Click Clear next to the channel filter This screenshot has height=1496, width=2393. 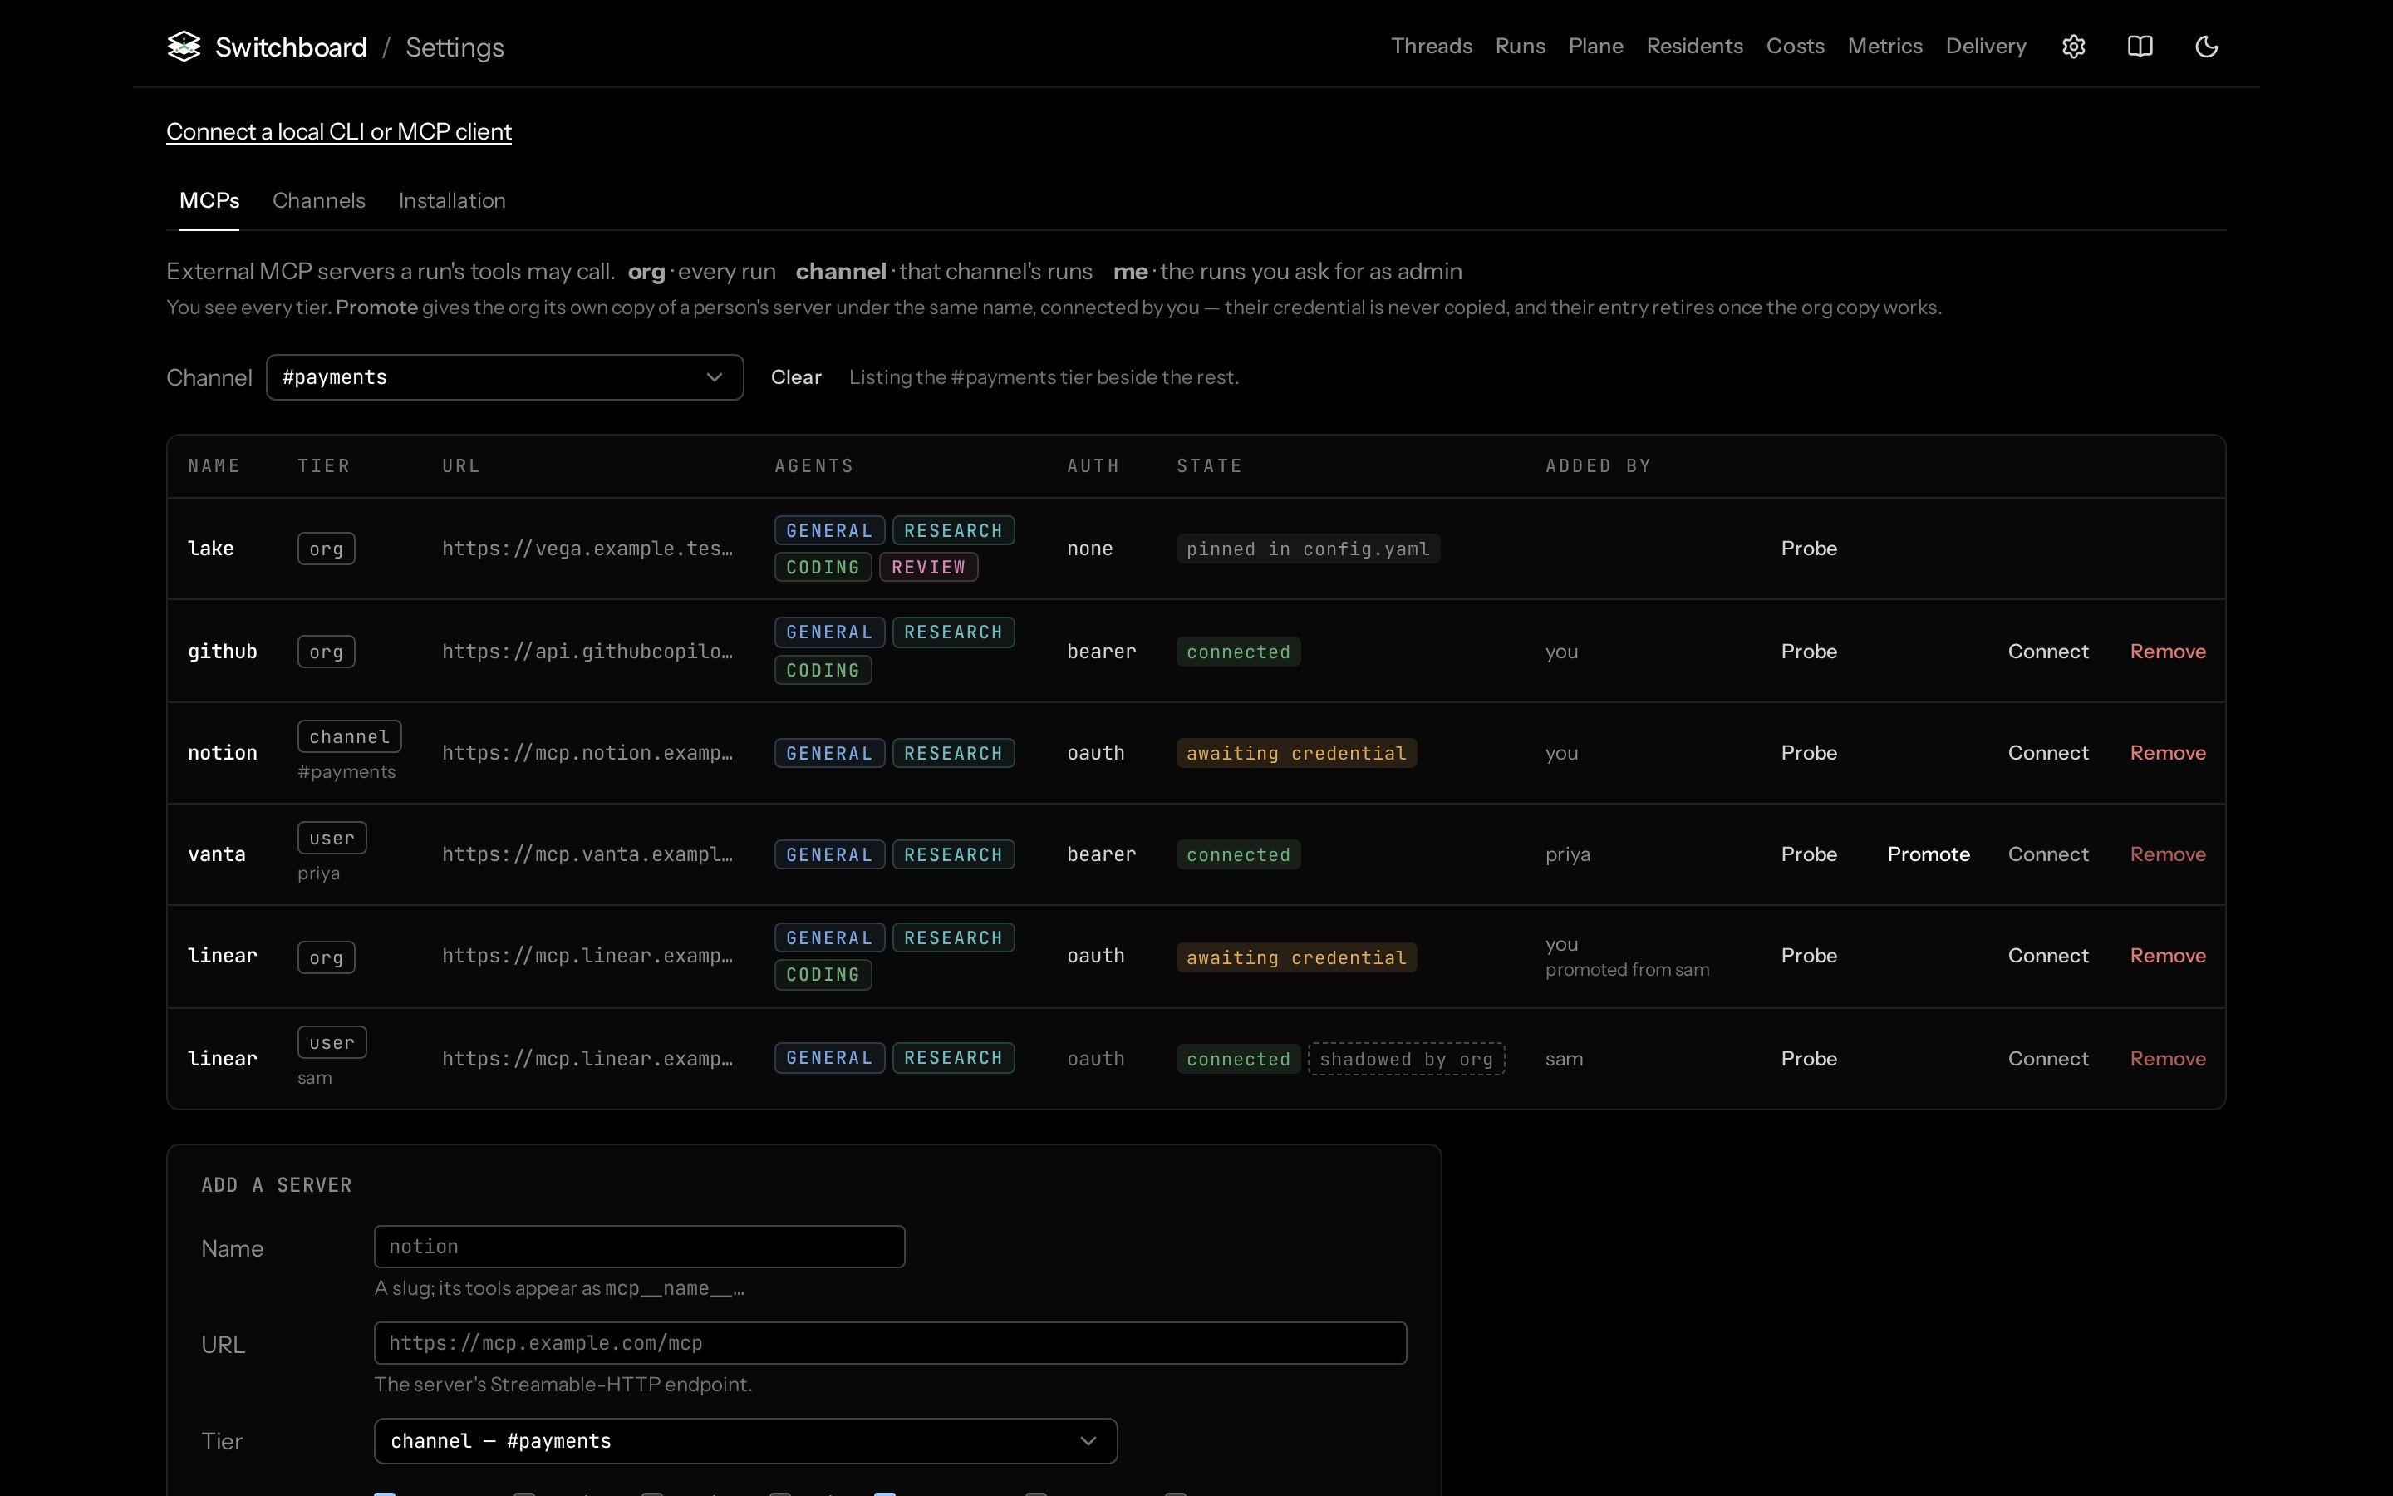[x=796, y=377]
